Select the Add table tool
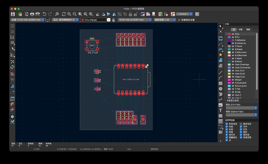The image size is (268, 164). [220, 121]
